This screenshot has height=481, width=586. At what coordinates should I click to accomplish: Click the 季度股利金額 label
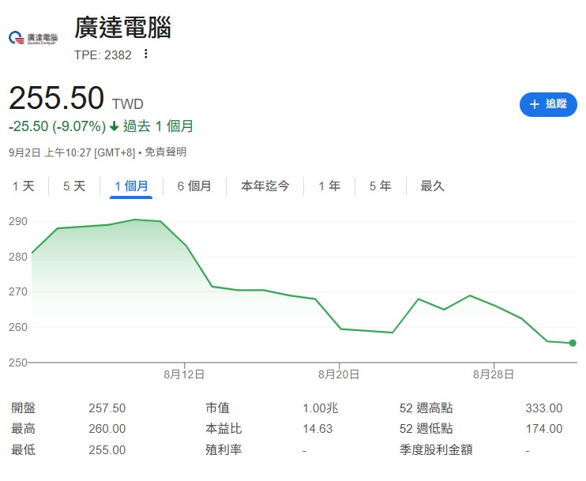(436, 449)
